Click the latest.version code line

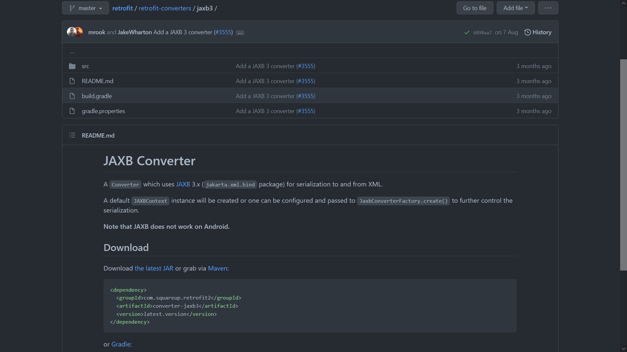pos(167,314)
